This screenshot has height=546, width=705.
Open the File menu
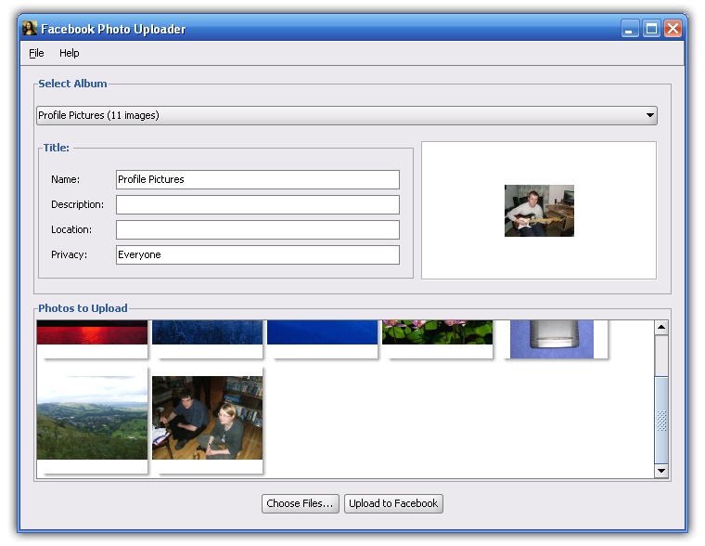(x=36, y=53)
